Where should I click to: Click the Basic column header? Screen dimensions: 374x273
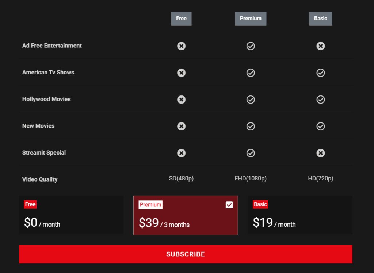pyautogui.click(x=320, y=19)
